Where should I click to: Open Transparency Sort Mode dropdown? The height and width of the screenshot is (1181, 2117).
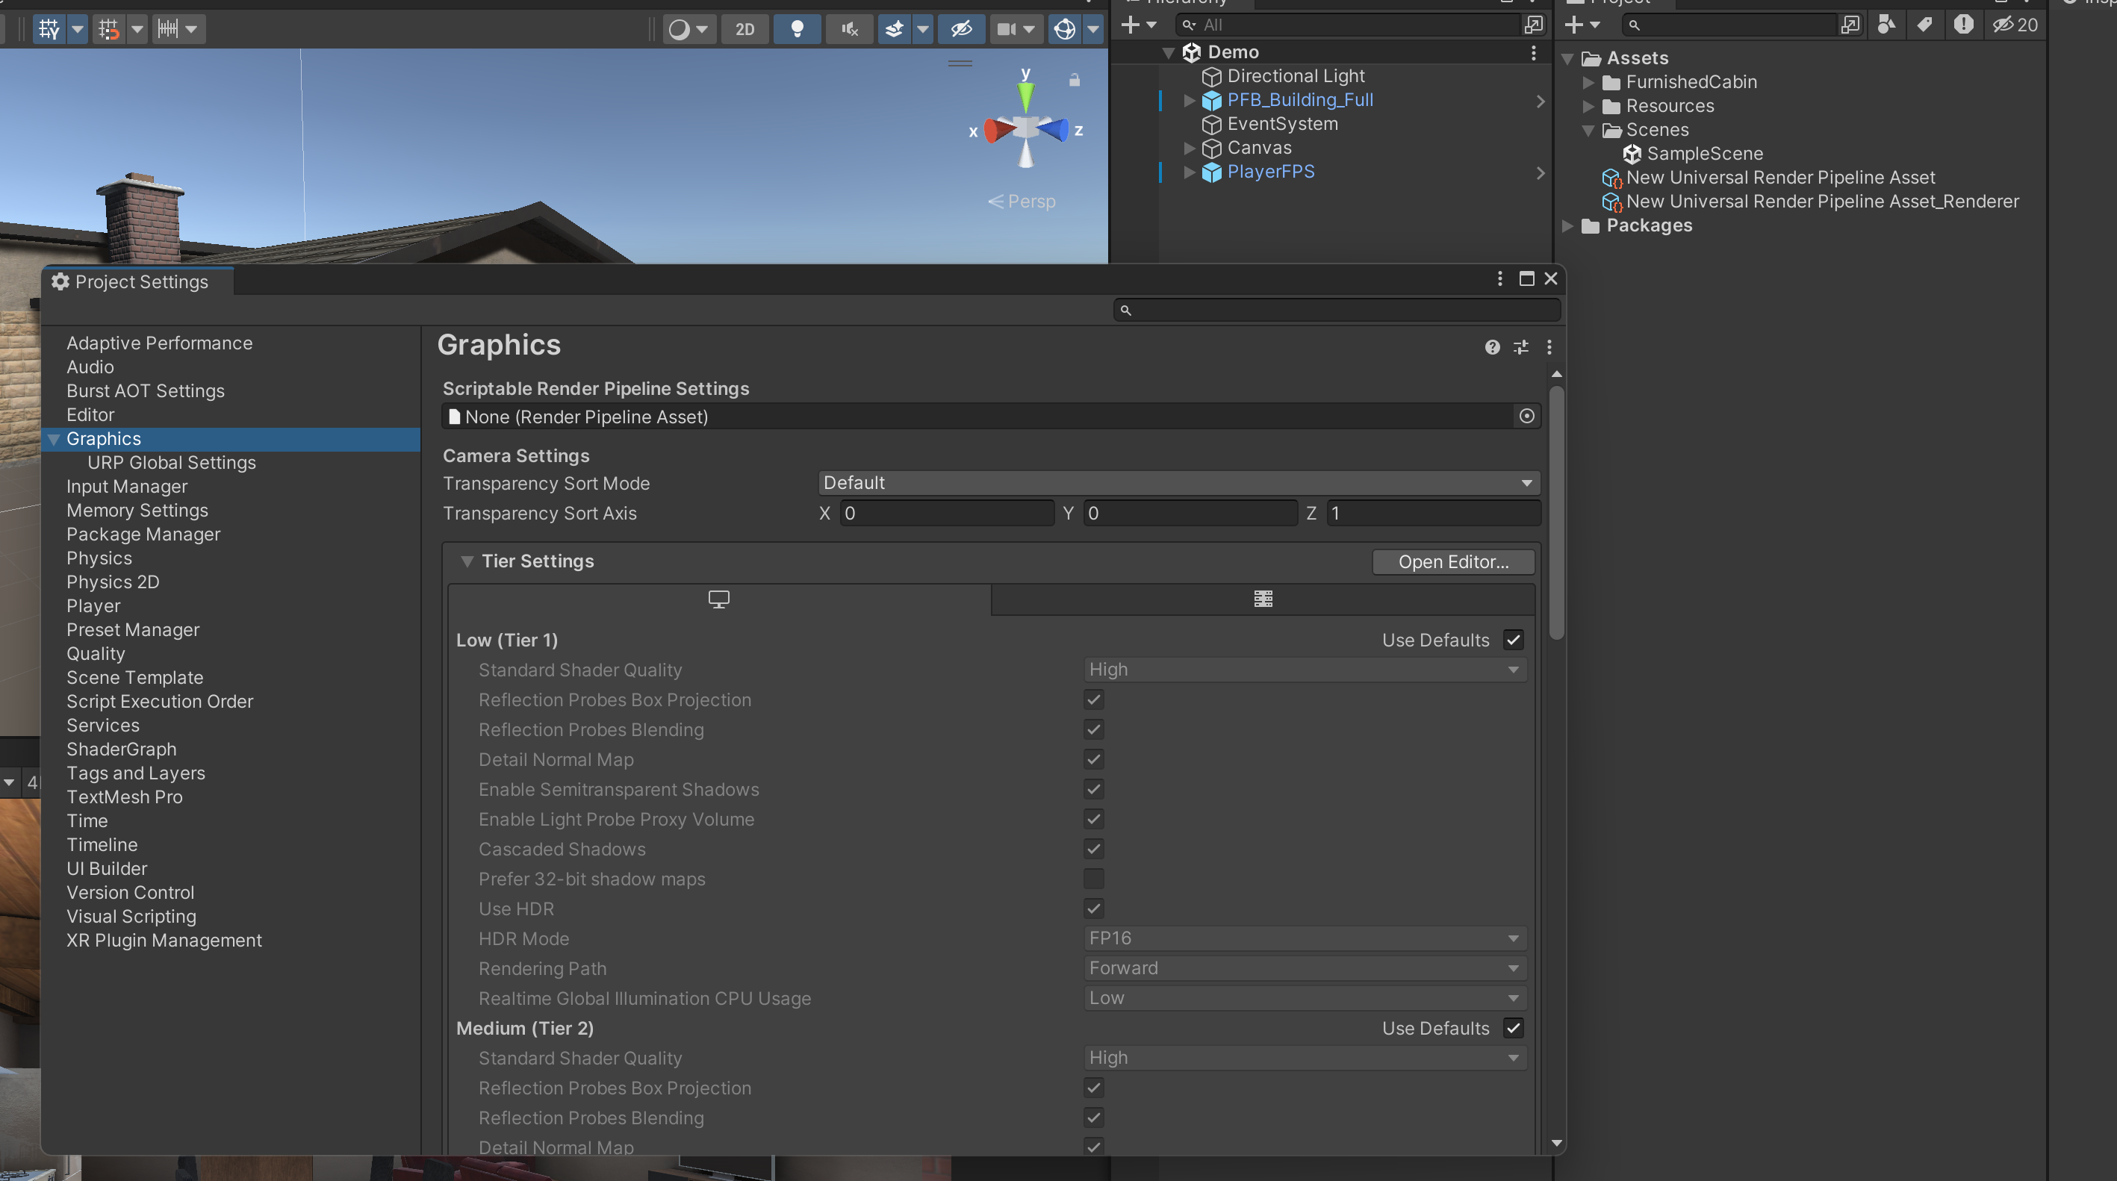tap(1178, 483)
